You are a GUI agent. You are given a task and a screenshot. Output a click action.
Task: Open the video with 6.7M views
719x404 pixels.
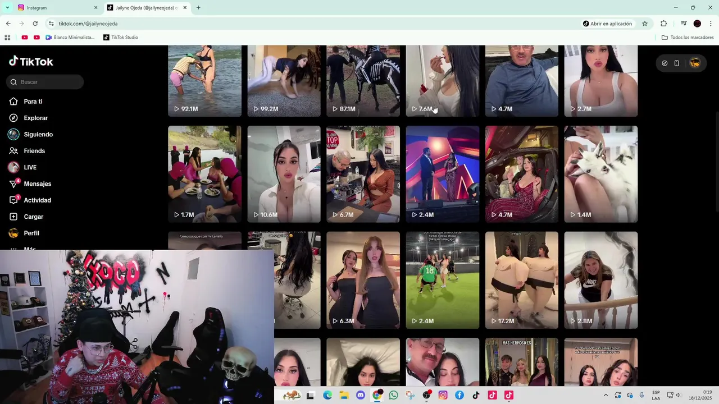click(363, 174)
